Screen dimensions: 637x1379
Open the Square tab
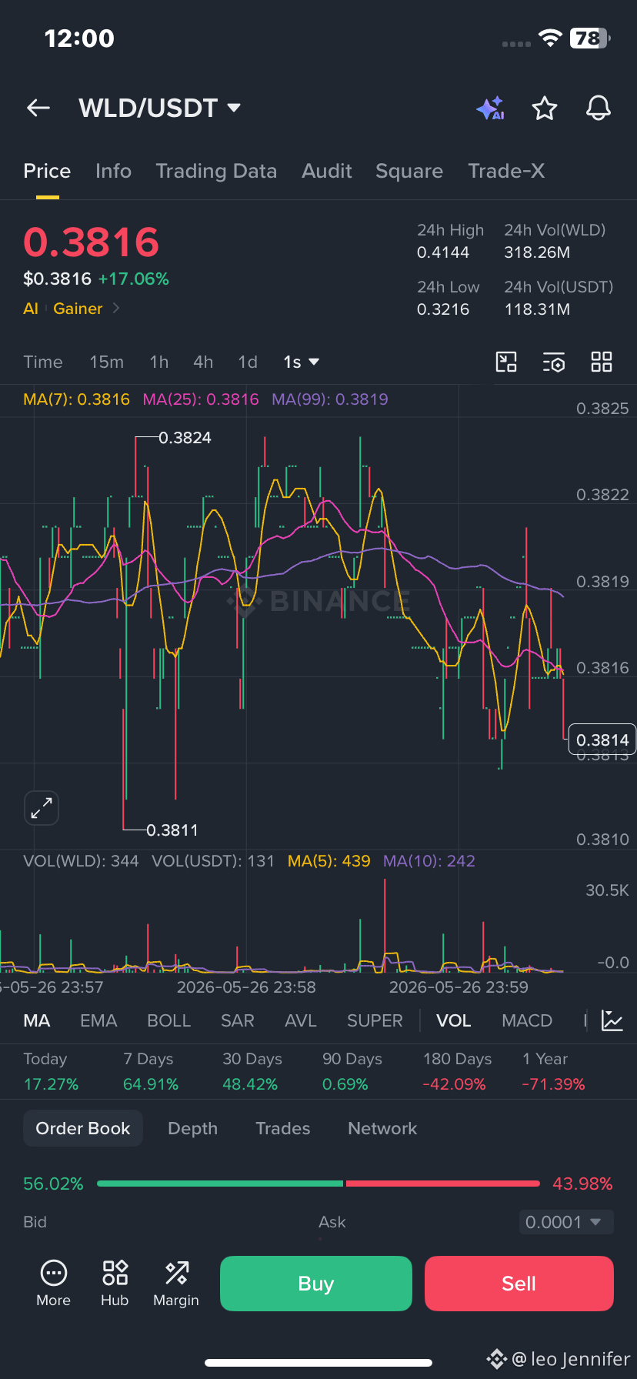click(x=409, y=171)
